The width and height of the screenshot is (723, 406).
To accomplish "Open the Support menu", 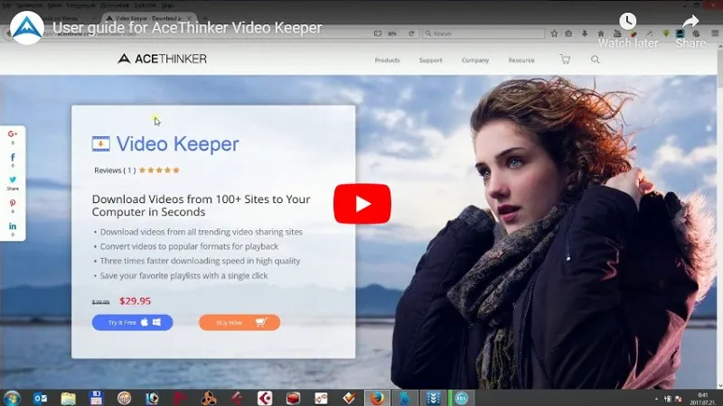I will pyautogui.click(x=431, y=60).
